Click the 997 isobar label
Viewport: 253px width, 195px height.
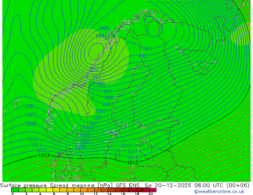pyautogui.click(x=107, y=92)
